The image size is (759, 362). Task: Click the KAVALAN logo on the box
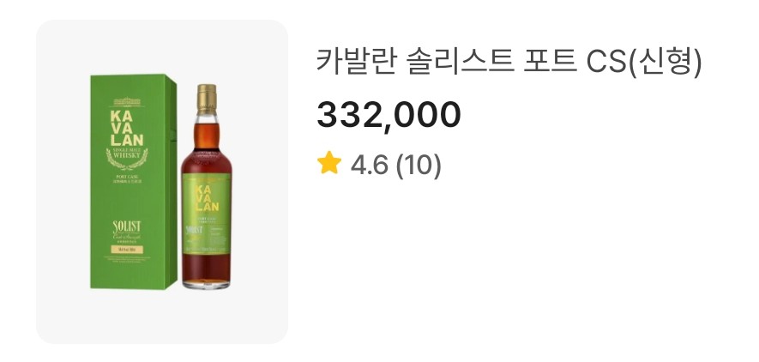click(126, 129)
